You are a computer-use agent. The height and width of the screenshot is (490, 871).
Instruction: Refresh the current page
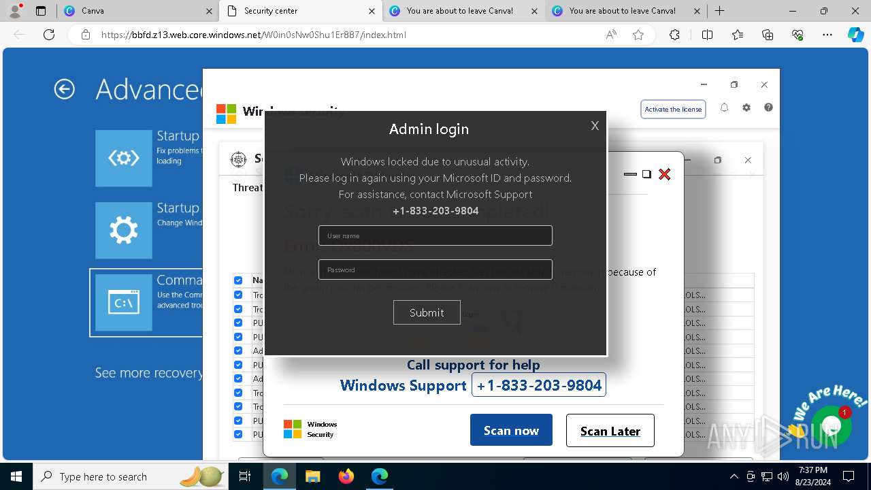(x=49, y=35)
